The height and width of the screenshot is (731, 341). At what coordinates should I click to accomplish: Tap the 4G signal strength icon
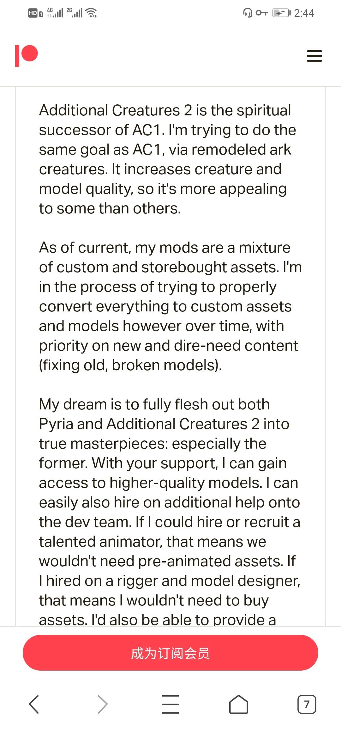click(55, 13)
